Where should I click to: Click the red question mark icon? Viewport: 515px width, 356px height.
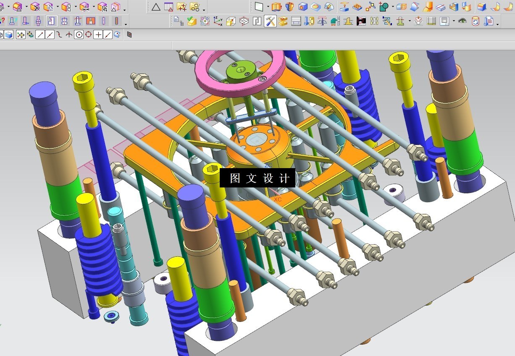pyautogui.click(x=2, y=21)
